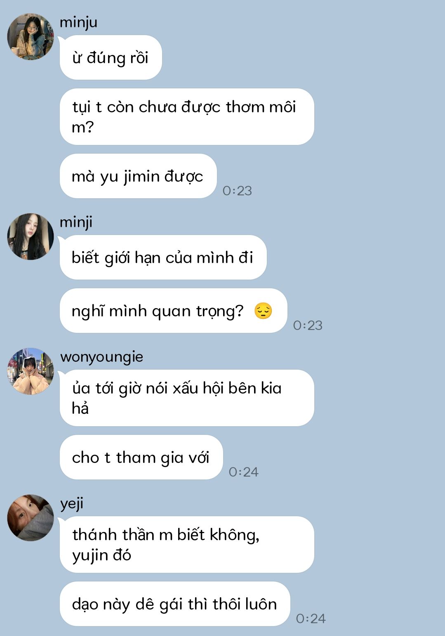The height and width of the screenshot is (636, 445).
Task: Select the "biết giới hạn của mình đi" bubble
Action: (163, 257)
